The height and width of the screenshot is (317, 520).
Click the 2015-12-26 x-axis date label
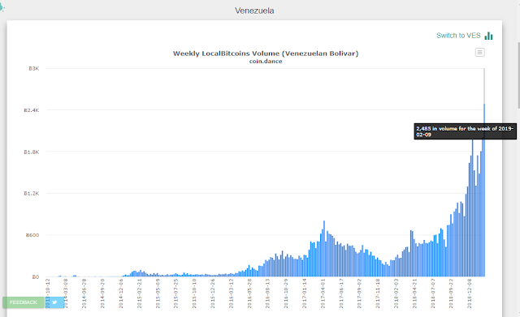point(213,293)
